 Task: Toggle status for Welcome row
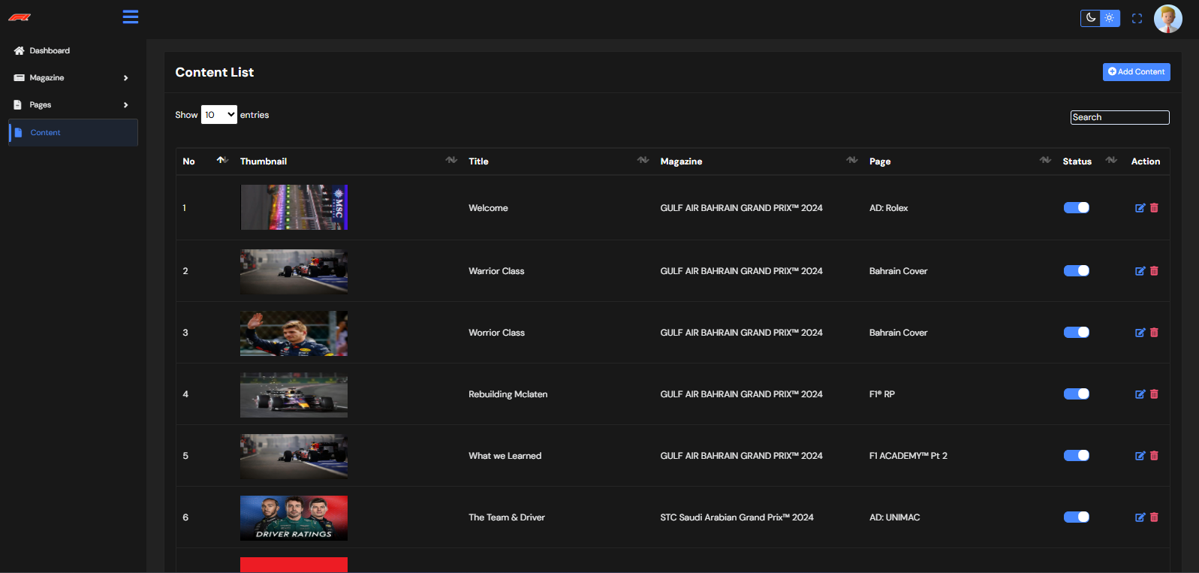(1077, 207)
